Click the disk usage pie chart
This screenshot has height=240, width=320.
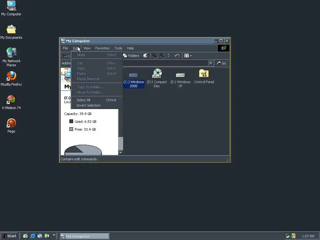[x=83, y=150]
